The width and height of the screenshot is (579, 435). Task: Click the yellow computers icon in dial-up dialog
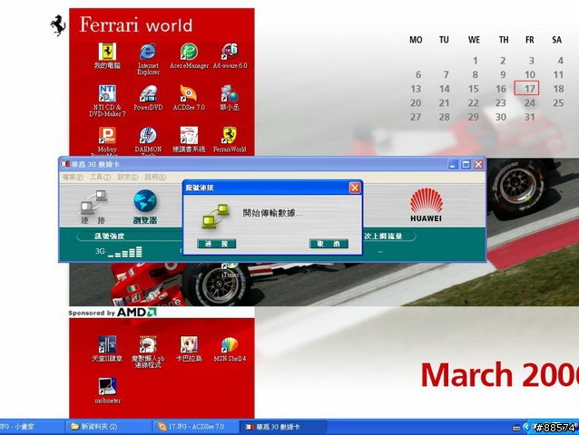(216, 217)
